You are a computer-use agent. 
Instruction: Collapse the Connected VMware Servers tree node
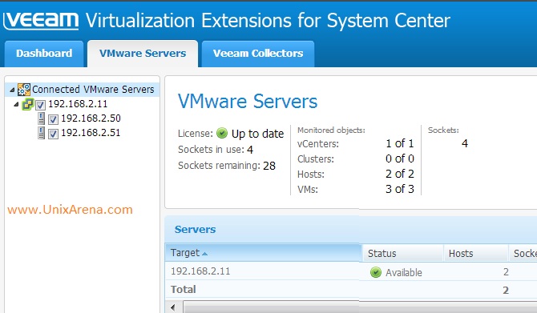point(12,90)
